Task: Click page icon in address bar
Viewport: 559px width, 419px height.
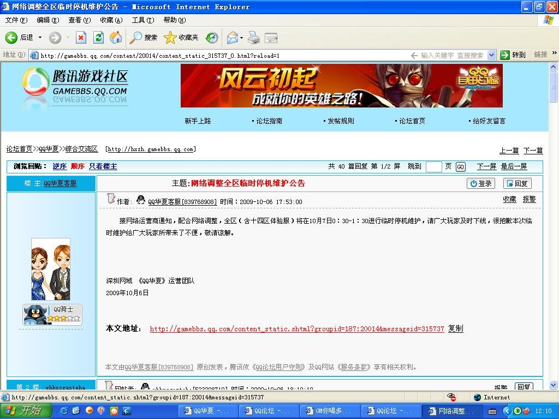Action: (34, 55)
